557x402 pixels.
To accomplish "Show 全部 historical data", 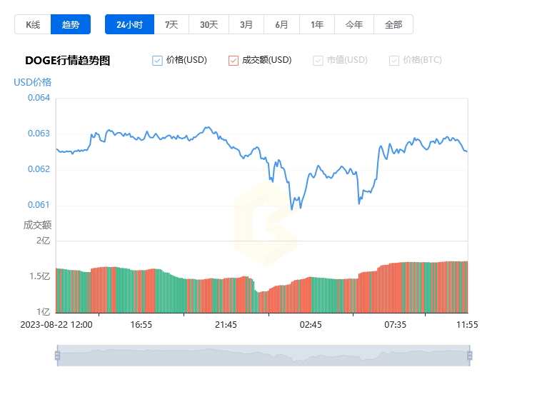I will click(x=393, y=24).
